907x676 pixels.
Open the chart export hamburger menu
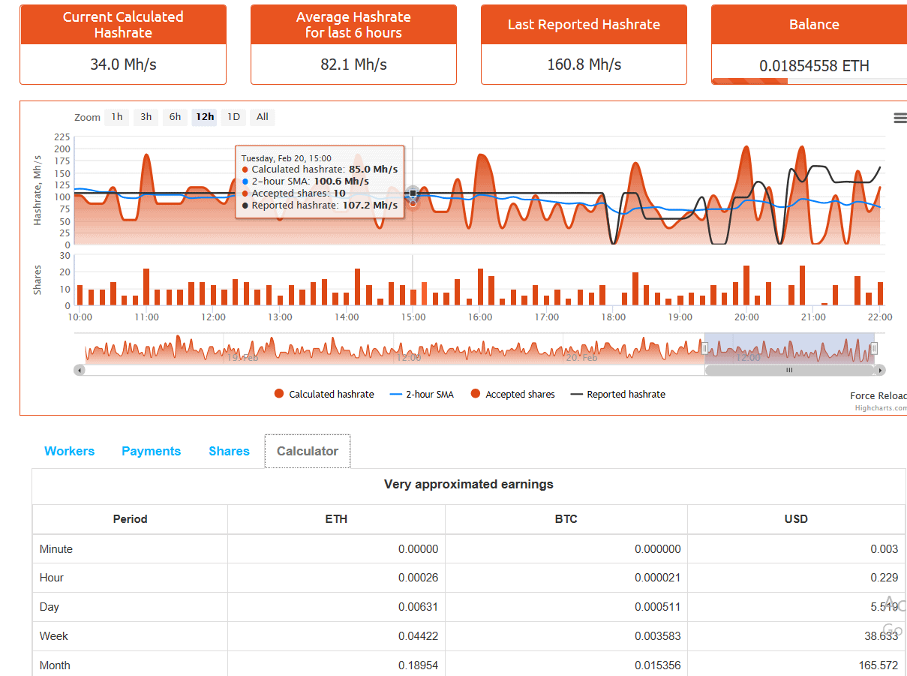coord(899,118)
